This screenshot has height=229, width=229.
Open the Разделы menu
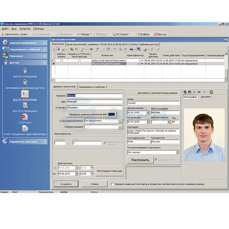(25, 29)
